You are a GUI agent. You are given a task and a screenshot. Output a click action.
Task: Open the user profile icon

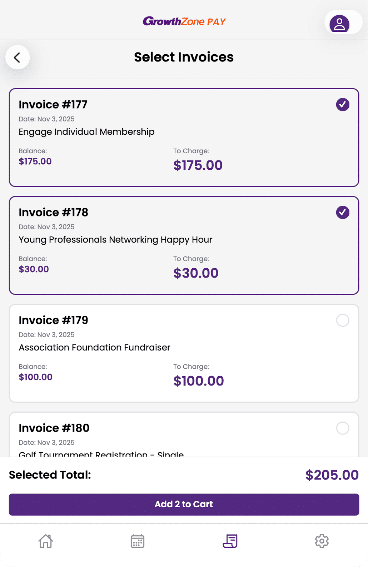point(339,24)
